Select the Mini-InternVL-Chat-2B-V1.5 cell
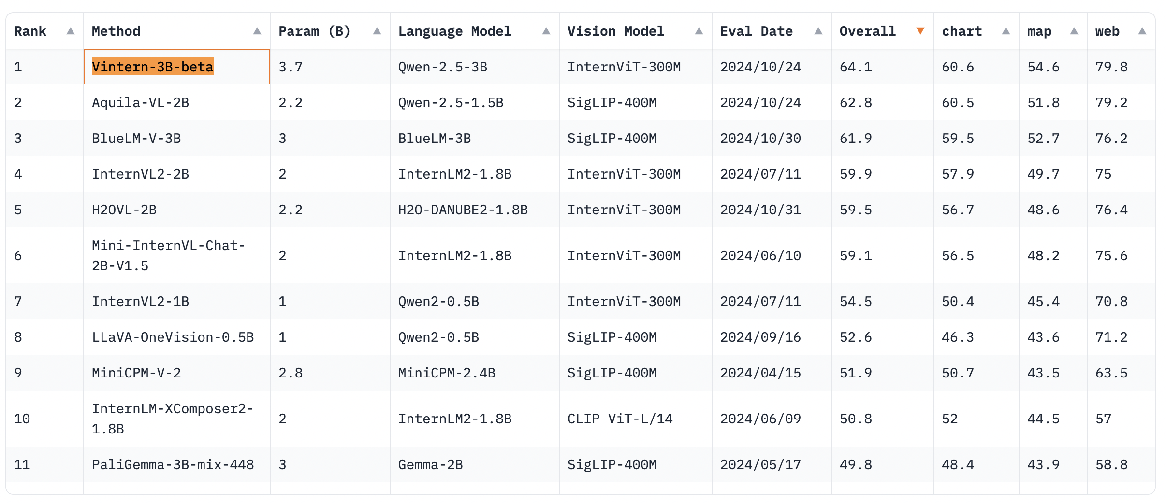 pyautogui.click(x=168, y=255)
